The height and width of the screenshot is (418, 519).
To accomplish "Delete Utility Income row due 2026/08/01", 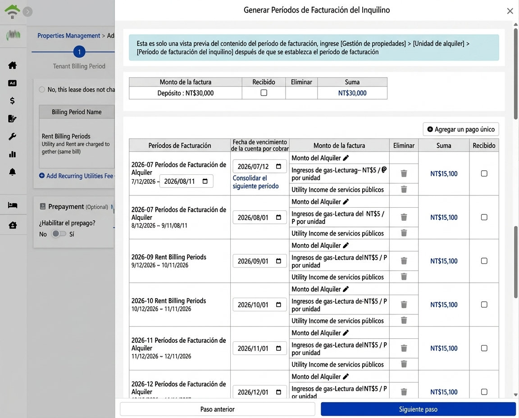I will (404, 233).
